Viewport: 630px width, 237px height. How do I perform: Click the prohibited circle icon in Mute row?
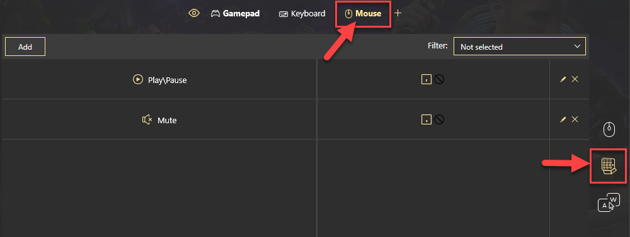pyautogui.click(x=439, y=119)
